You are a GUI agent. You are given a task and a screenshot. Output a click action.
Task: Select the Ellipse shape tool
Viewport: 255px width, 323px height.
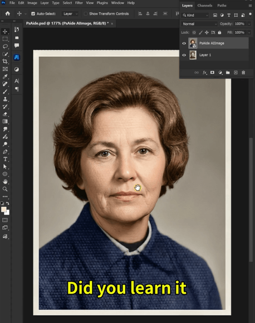click(x=5, y=174)
